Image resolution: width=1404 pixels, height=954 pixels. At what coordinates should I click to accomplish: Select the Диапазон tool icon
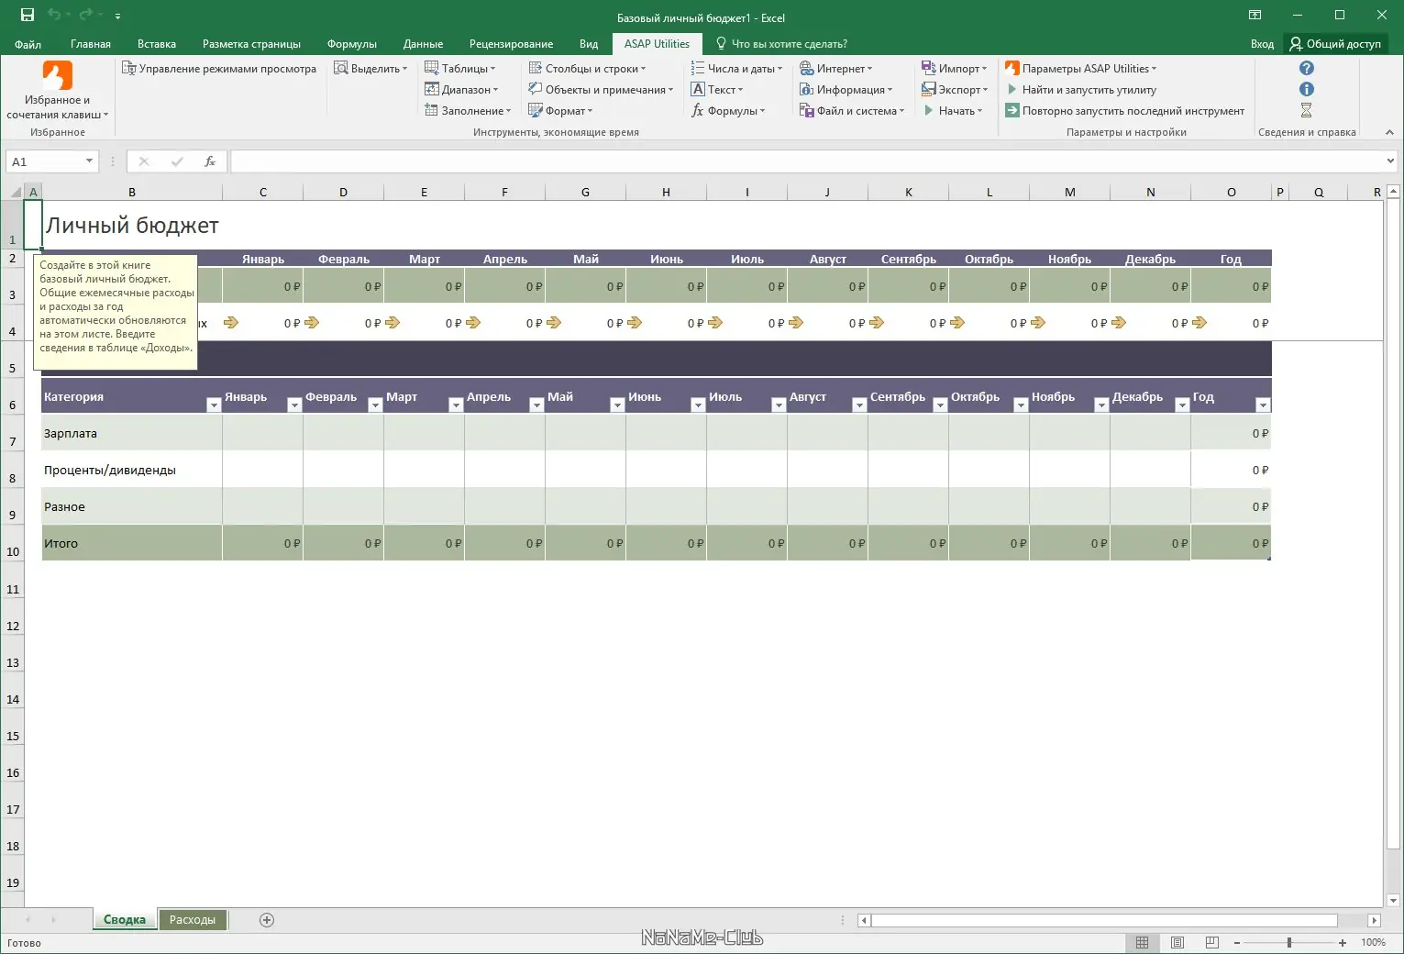click(430, 89)
